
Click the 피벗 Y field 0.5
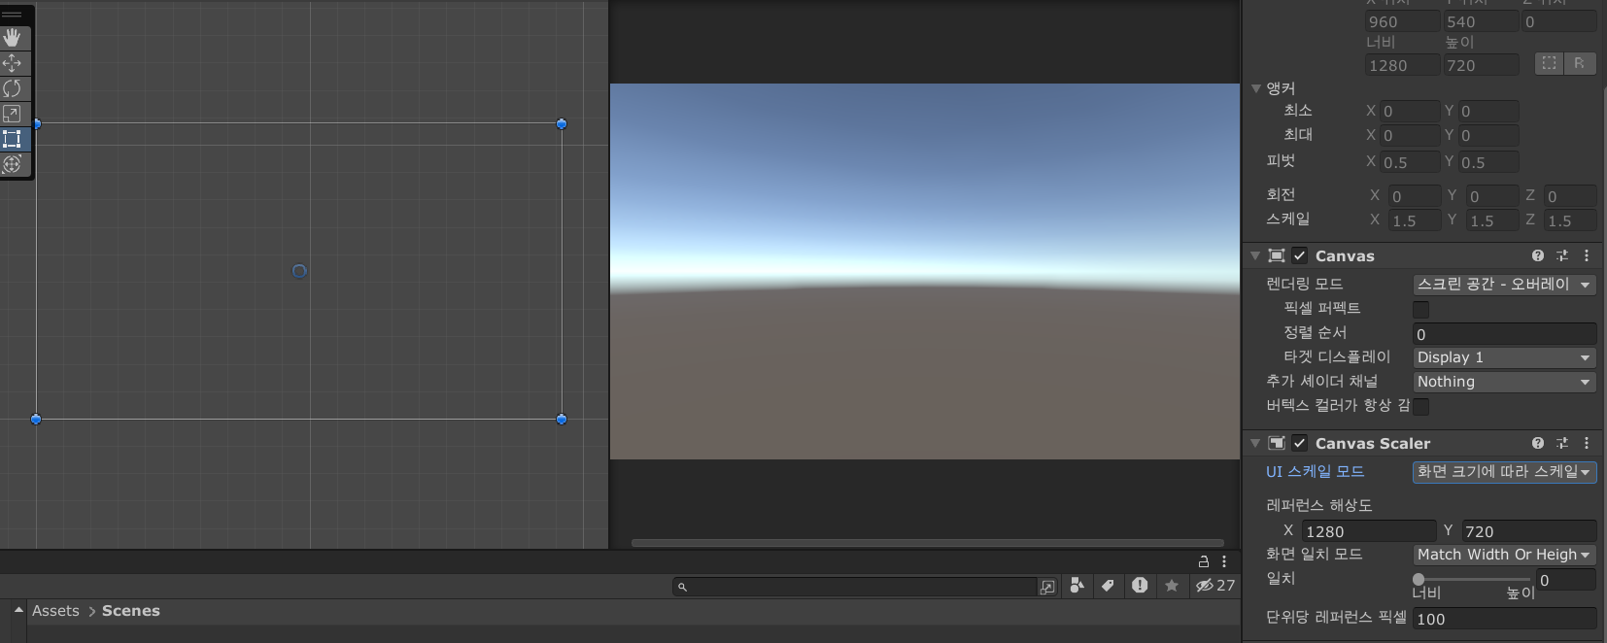click(1487, 162)
